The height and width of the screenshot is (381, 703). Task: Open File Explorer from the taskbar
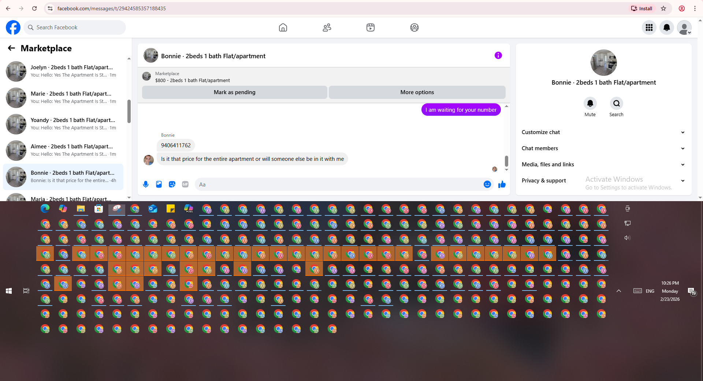81,209
